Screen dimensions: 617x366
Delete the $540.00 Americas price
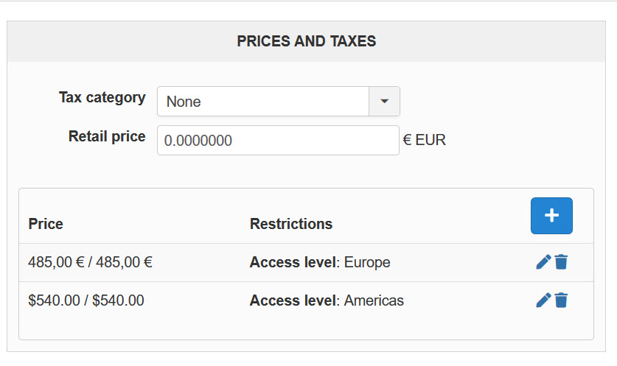[561, 300]
